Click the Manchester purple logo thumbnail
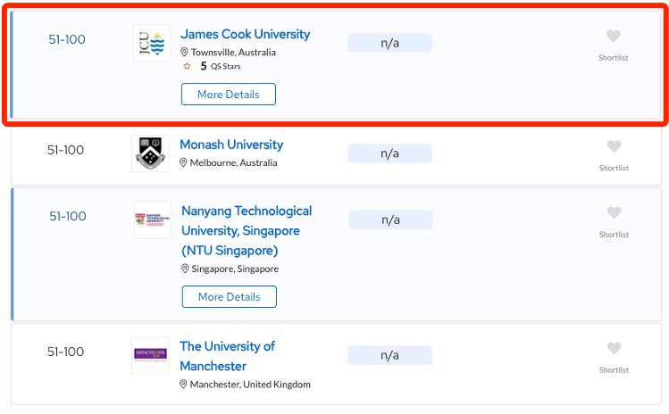669x414 pixels. (150, 355)
